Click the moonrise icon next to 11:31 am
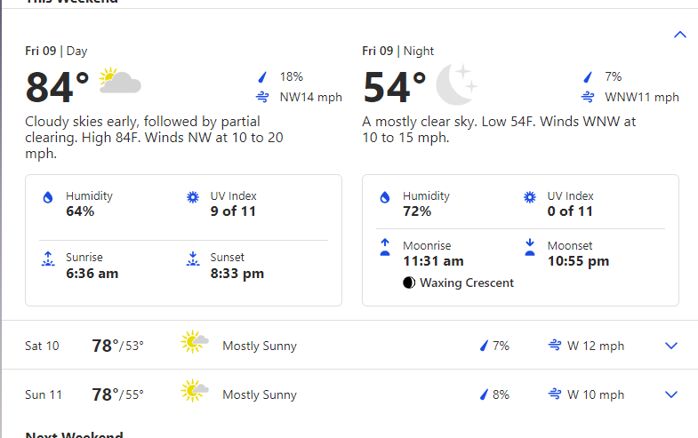The width and height of the screenshot is (698, 438). click(x=385, y=247)
